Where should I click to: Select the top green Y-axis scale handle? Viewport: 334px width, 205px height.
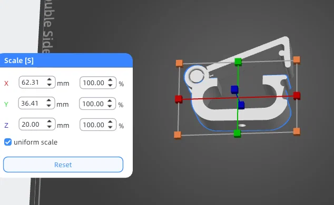click(238, 62)
